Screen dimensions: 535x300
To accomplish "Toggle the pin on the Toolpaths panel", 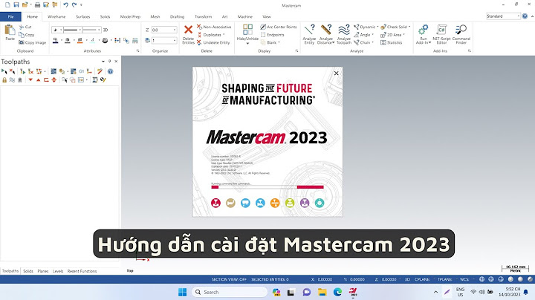I will coord(109,62).
